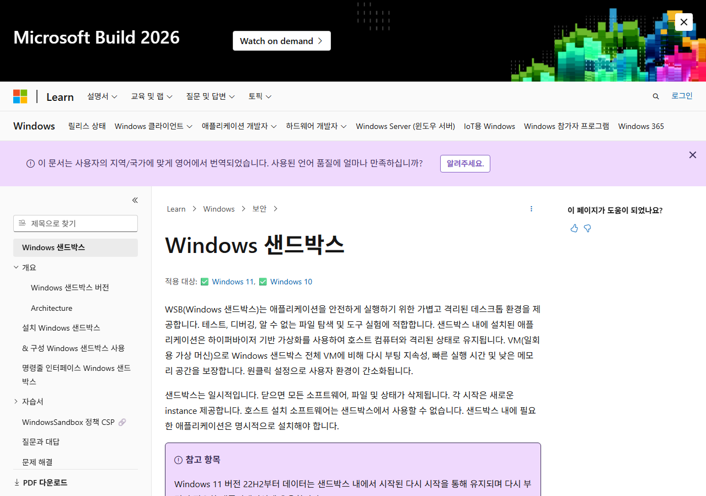Click the PDF 다운로드 button
This screenshot has height=496, width=706.
pyautogui.click(x=41, y=483)
